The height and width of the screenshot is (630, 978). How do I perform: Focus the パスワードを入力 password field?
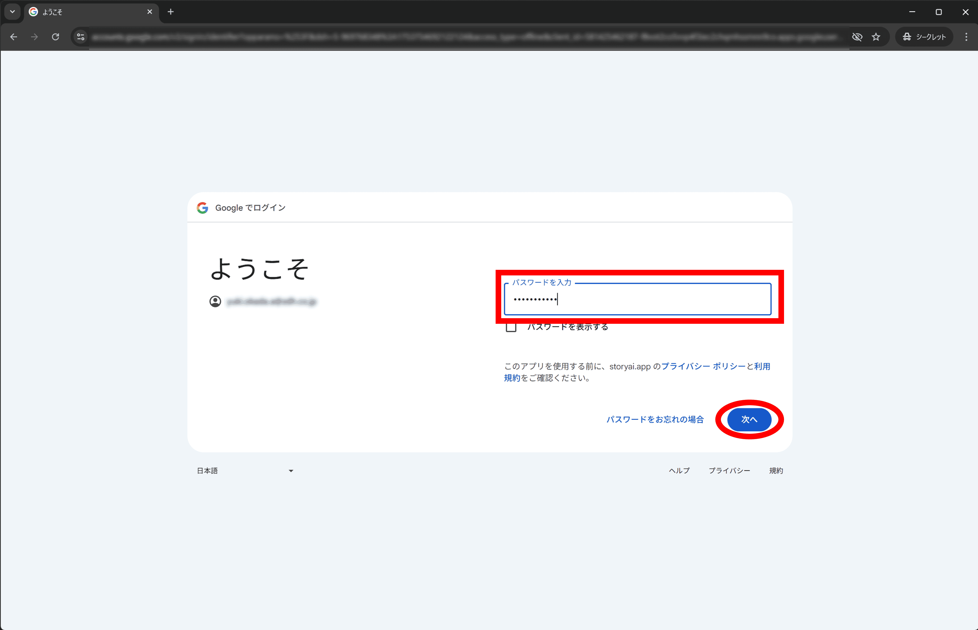tap(638, 299)
